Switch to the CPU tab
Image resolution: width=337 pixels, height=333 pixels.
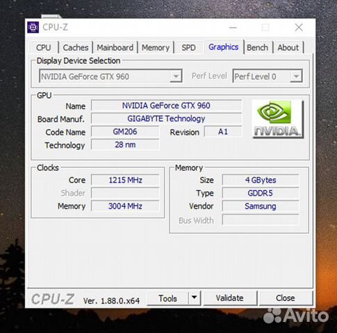(x=44, y=48)
